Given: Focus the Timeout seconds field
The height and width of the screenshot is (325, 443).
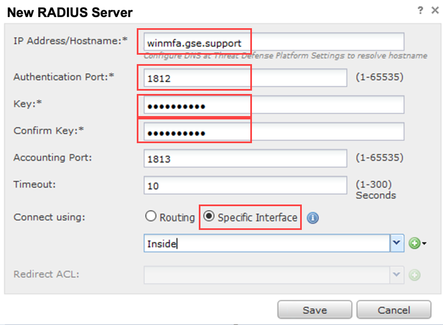Looking at the screenshot, I should click(245, 186).
